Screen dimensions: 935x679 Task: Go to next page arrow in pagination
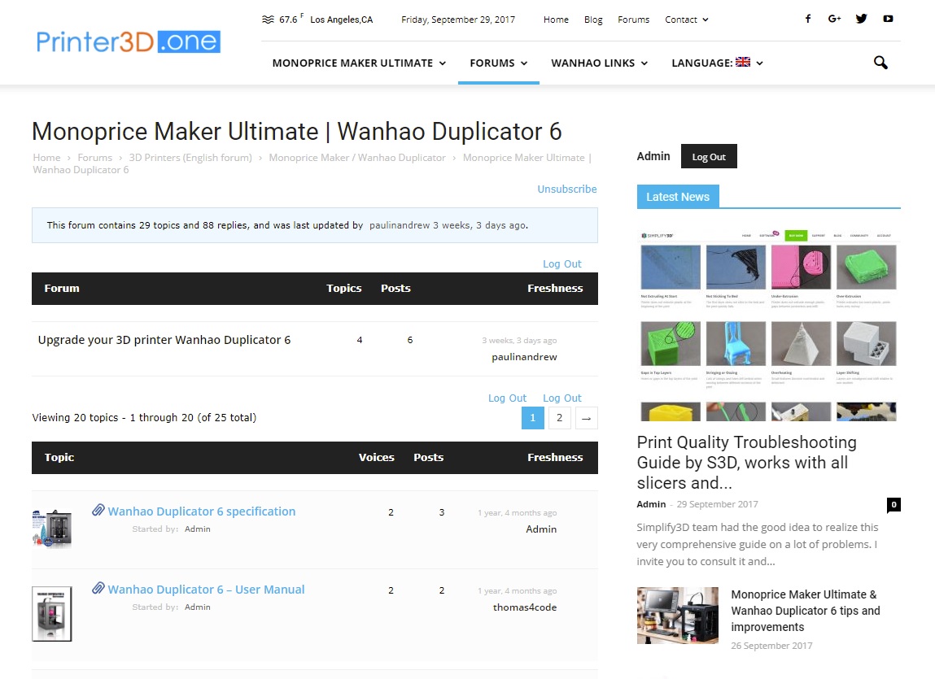click(x=586, y=418)
